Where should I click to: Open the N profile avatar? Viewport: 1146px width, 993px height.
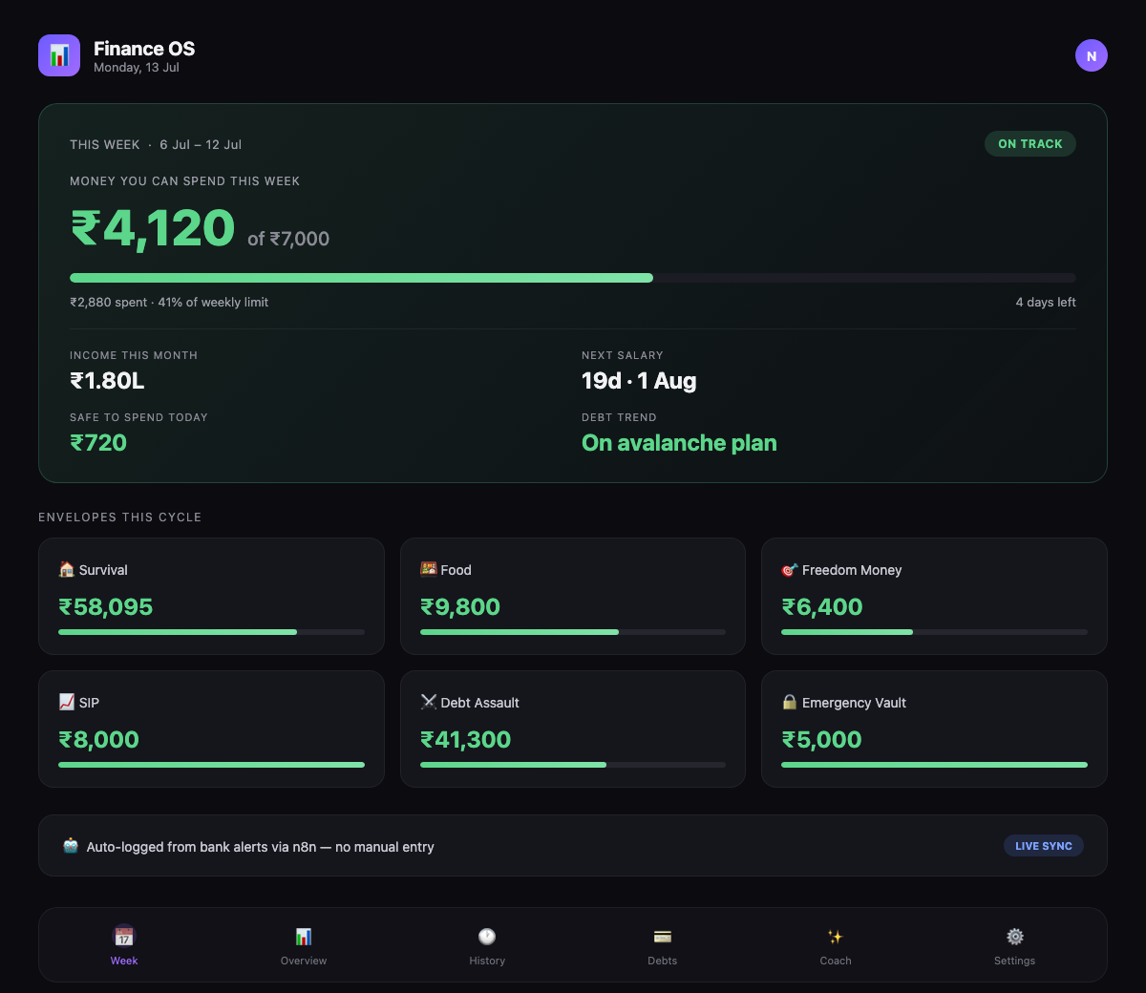click(x=1092, y=55)
